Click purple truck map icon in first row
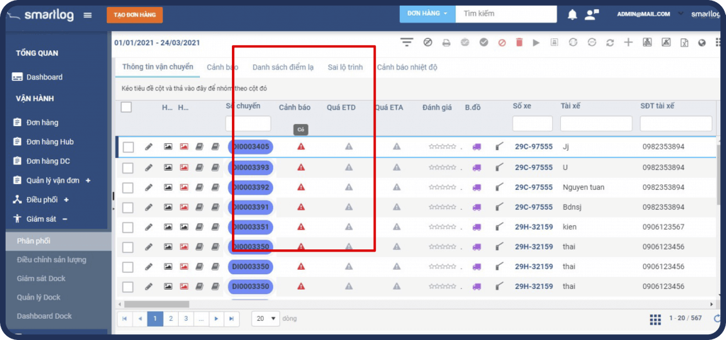 pyautogui.click(x=476, y=147)
